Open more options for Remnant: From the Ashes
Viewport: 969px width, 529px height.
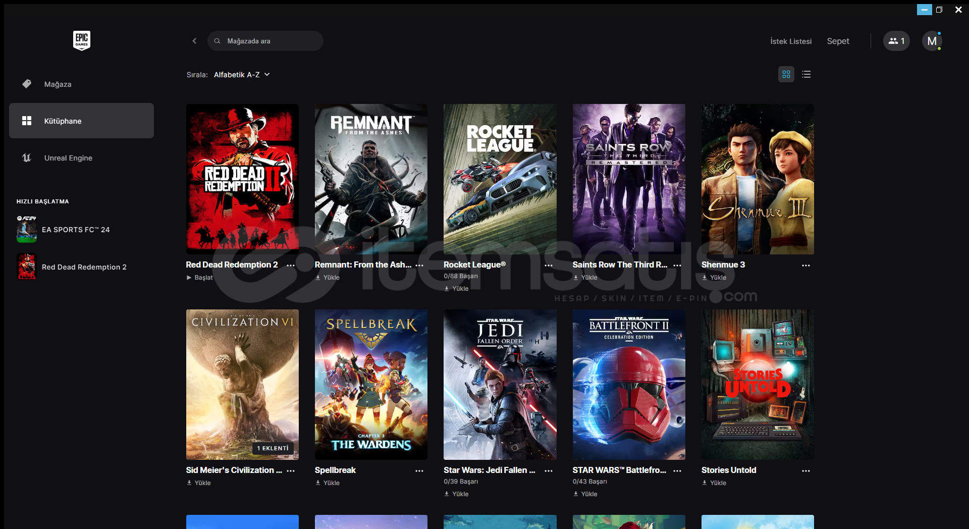419,265
